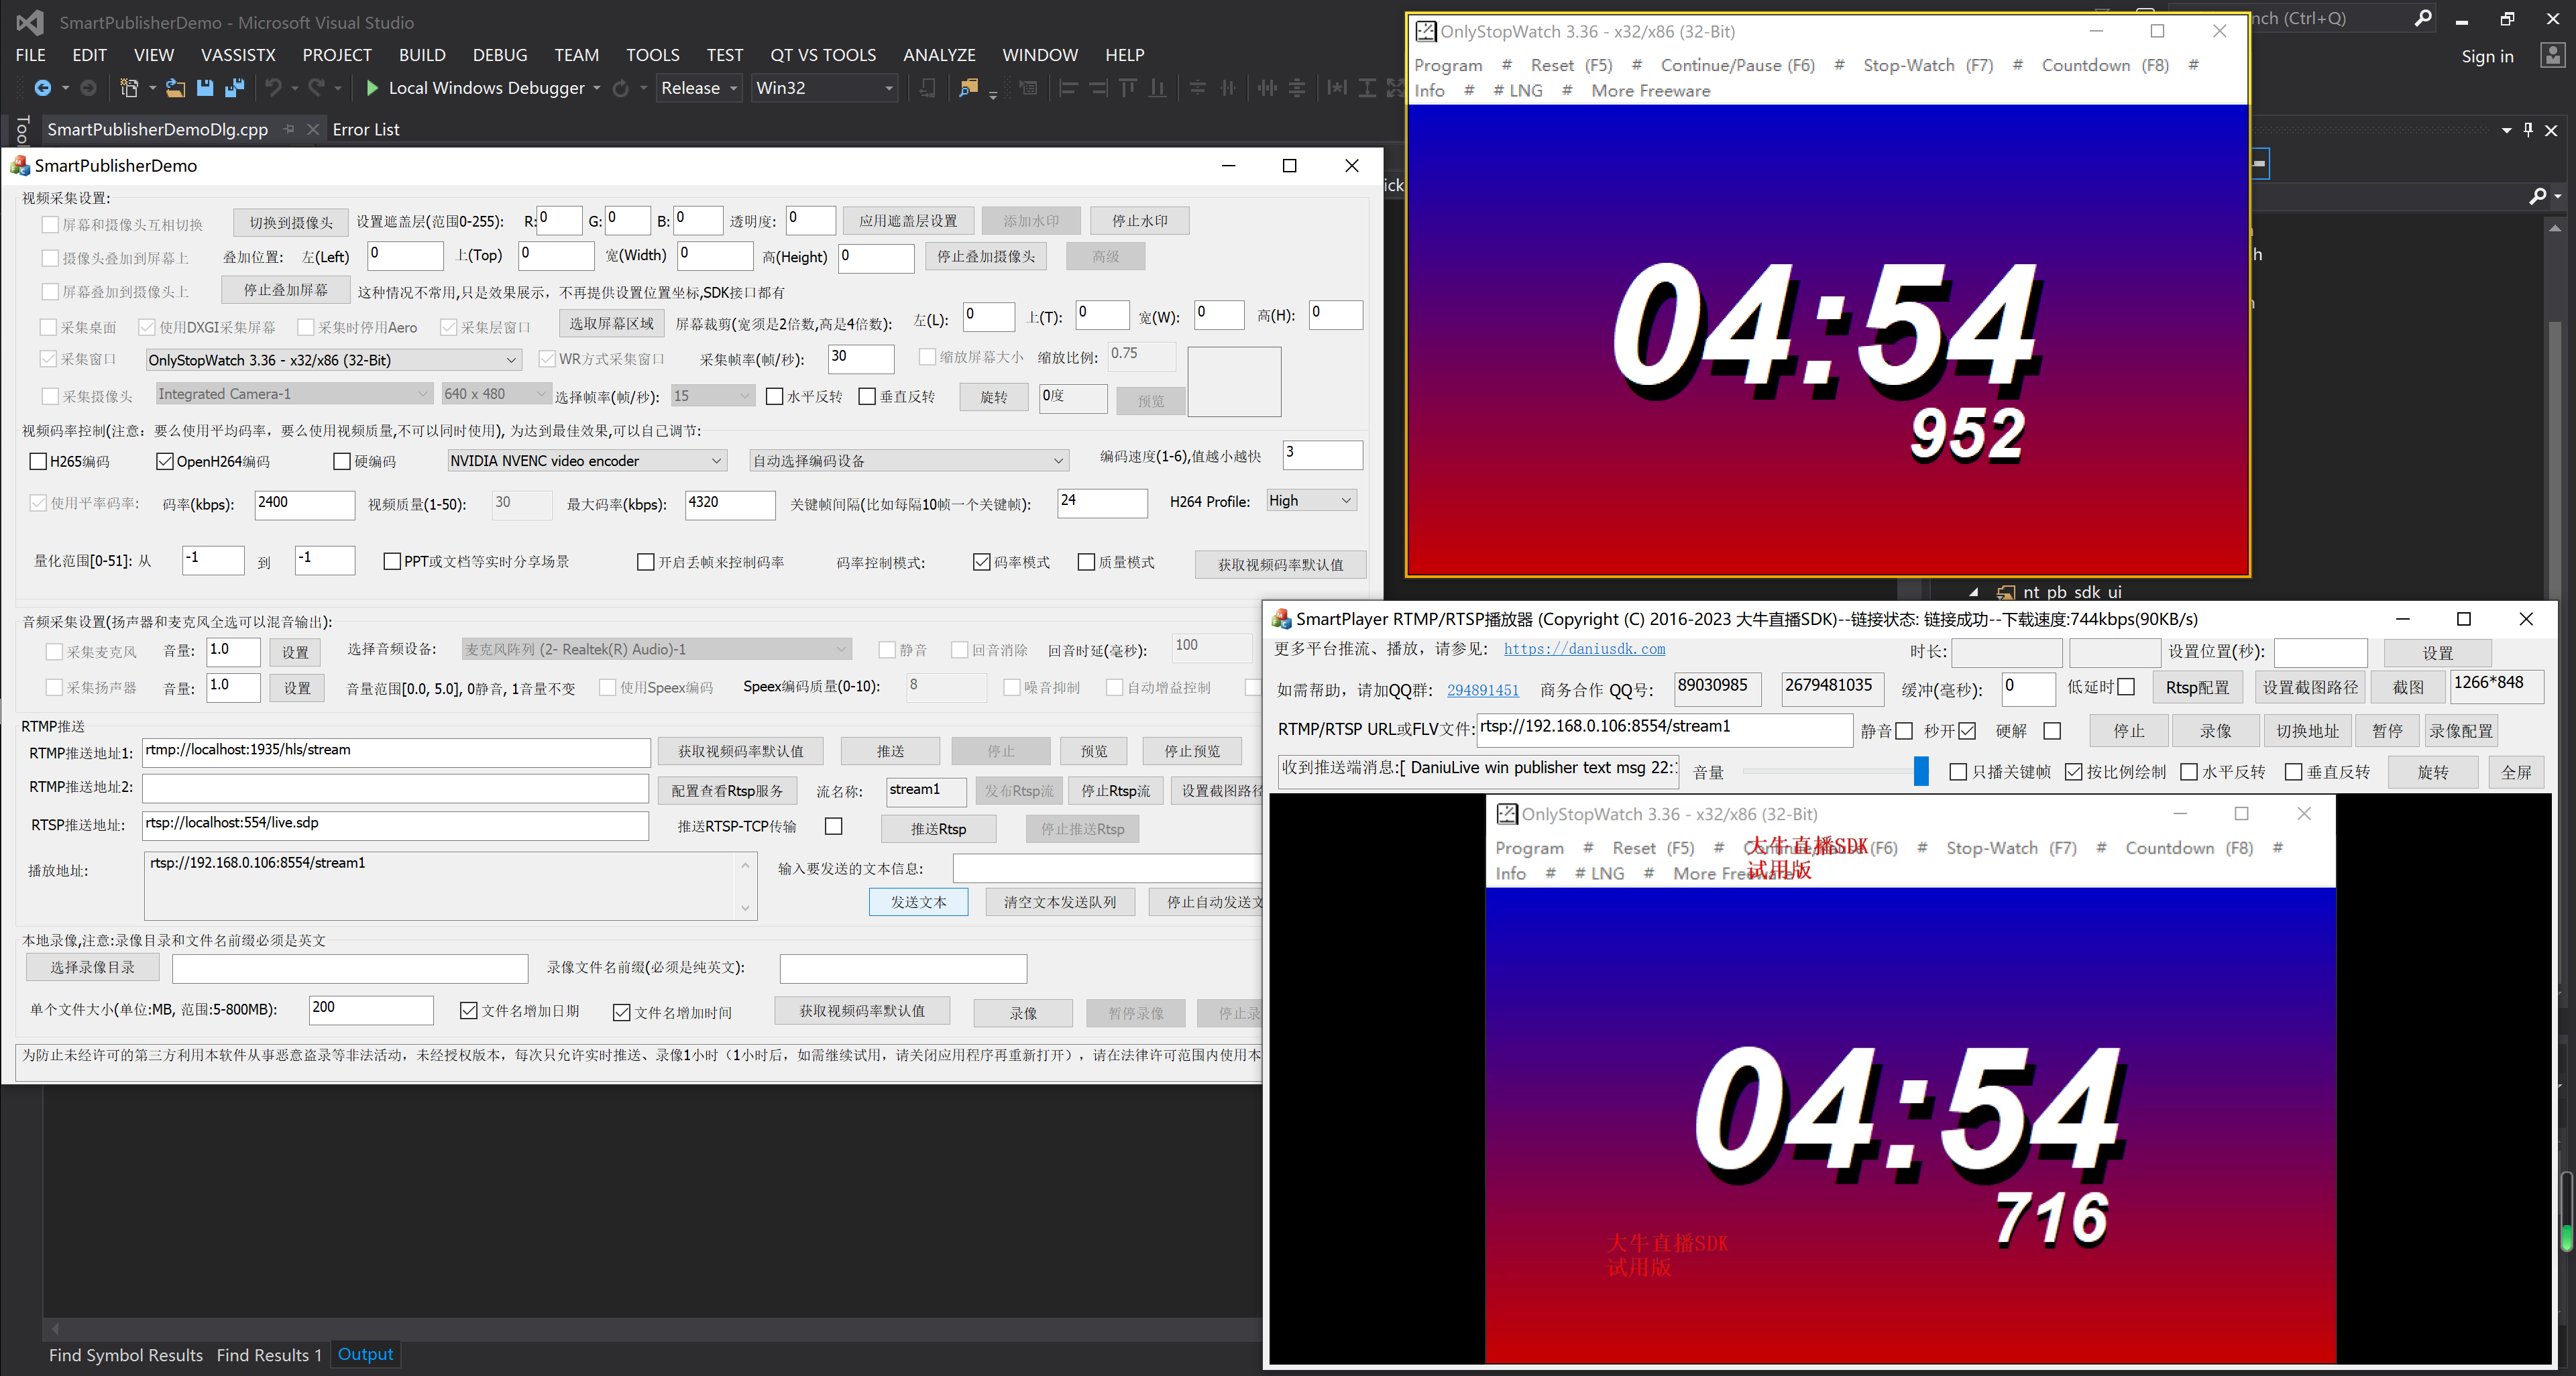Click the Save All icon in toolbar
This screenshot has width=2576, height=1376.
[x=235, y=88]
